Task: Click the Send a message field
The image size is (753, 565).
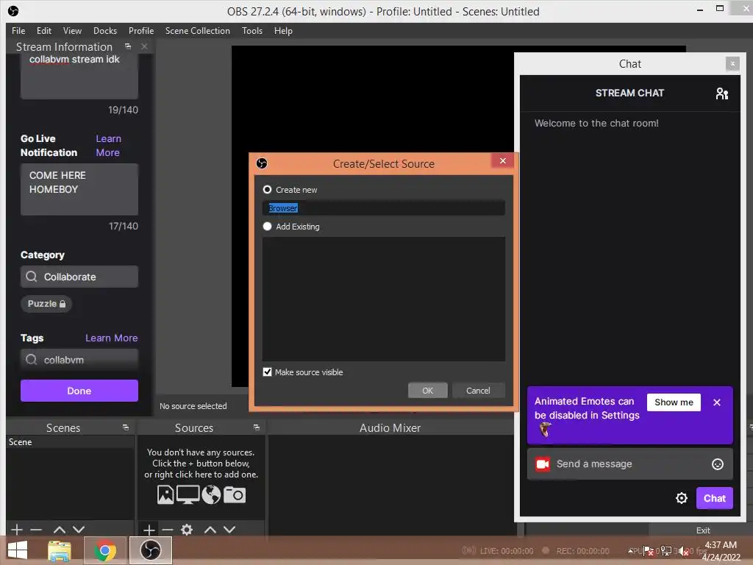Action: pos(630,463)
